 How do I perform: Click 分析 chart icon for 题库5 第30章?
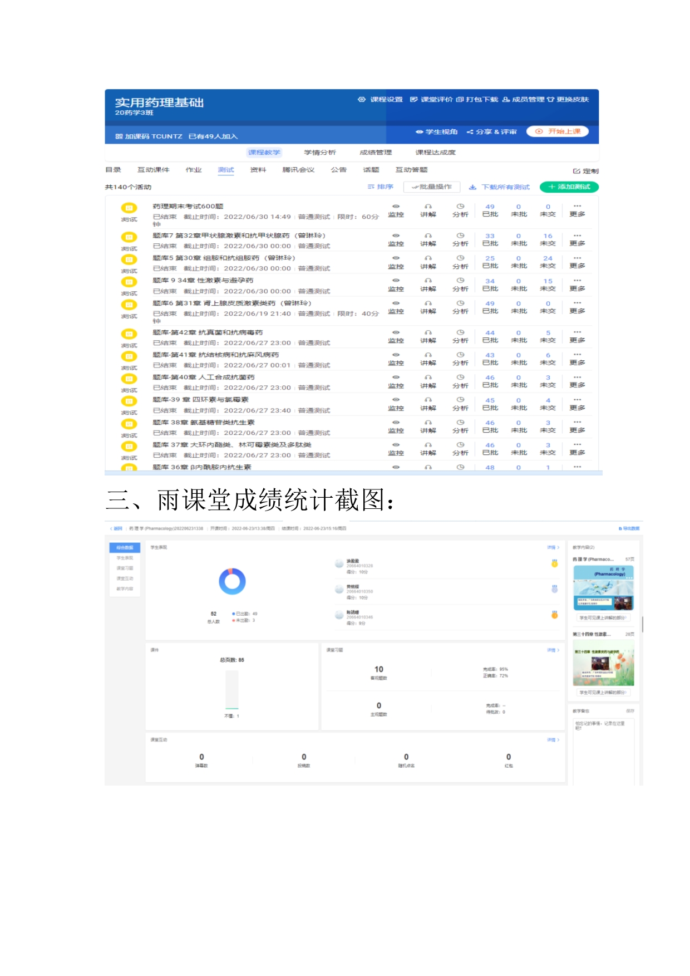(460, 258)
